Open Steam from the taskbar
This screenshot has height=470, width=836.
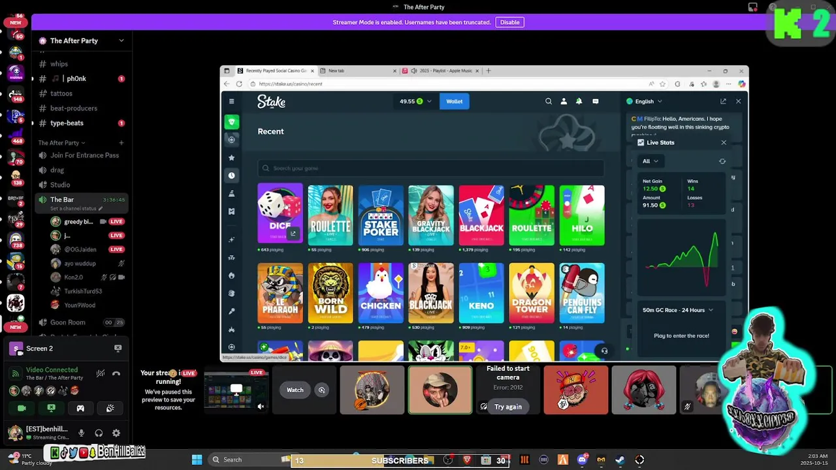[x=620, y=460]
